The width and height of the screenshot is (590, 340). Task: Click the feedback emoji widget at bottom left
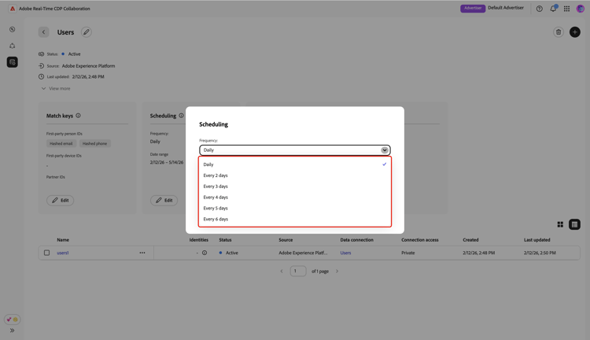[13, 320]
